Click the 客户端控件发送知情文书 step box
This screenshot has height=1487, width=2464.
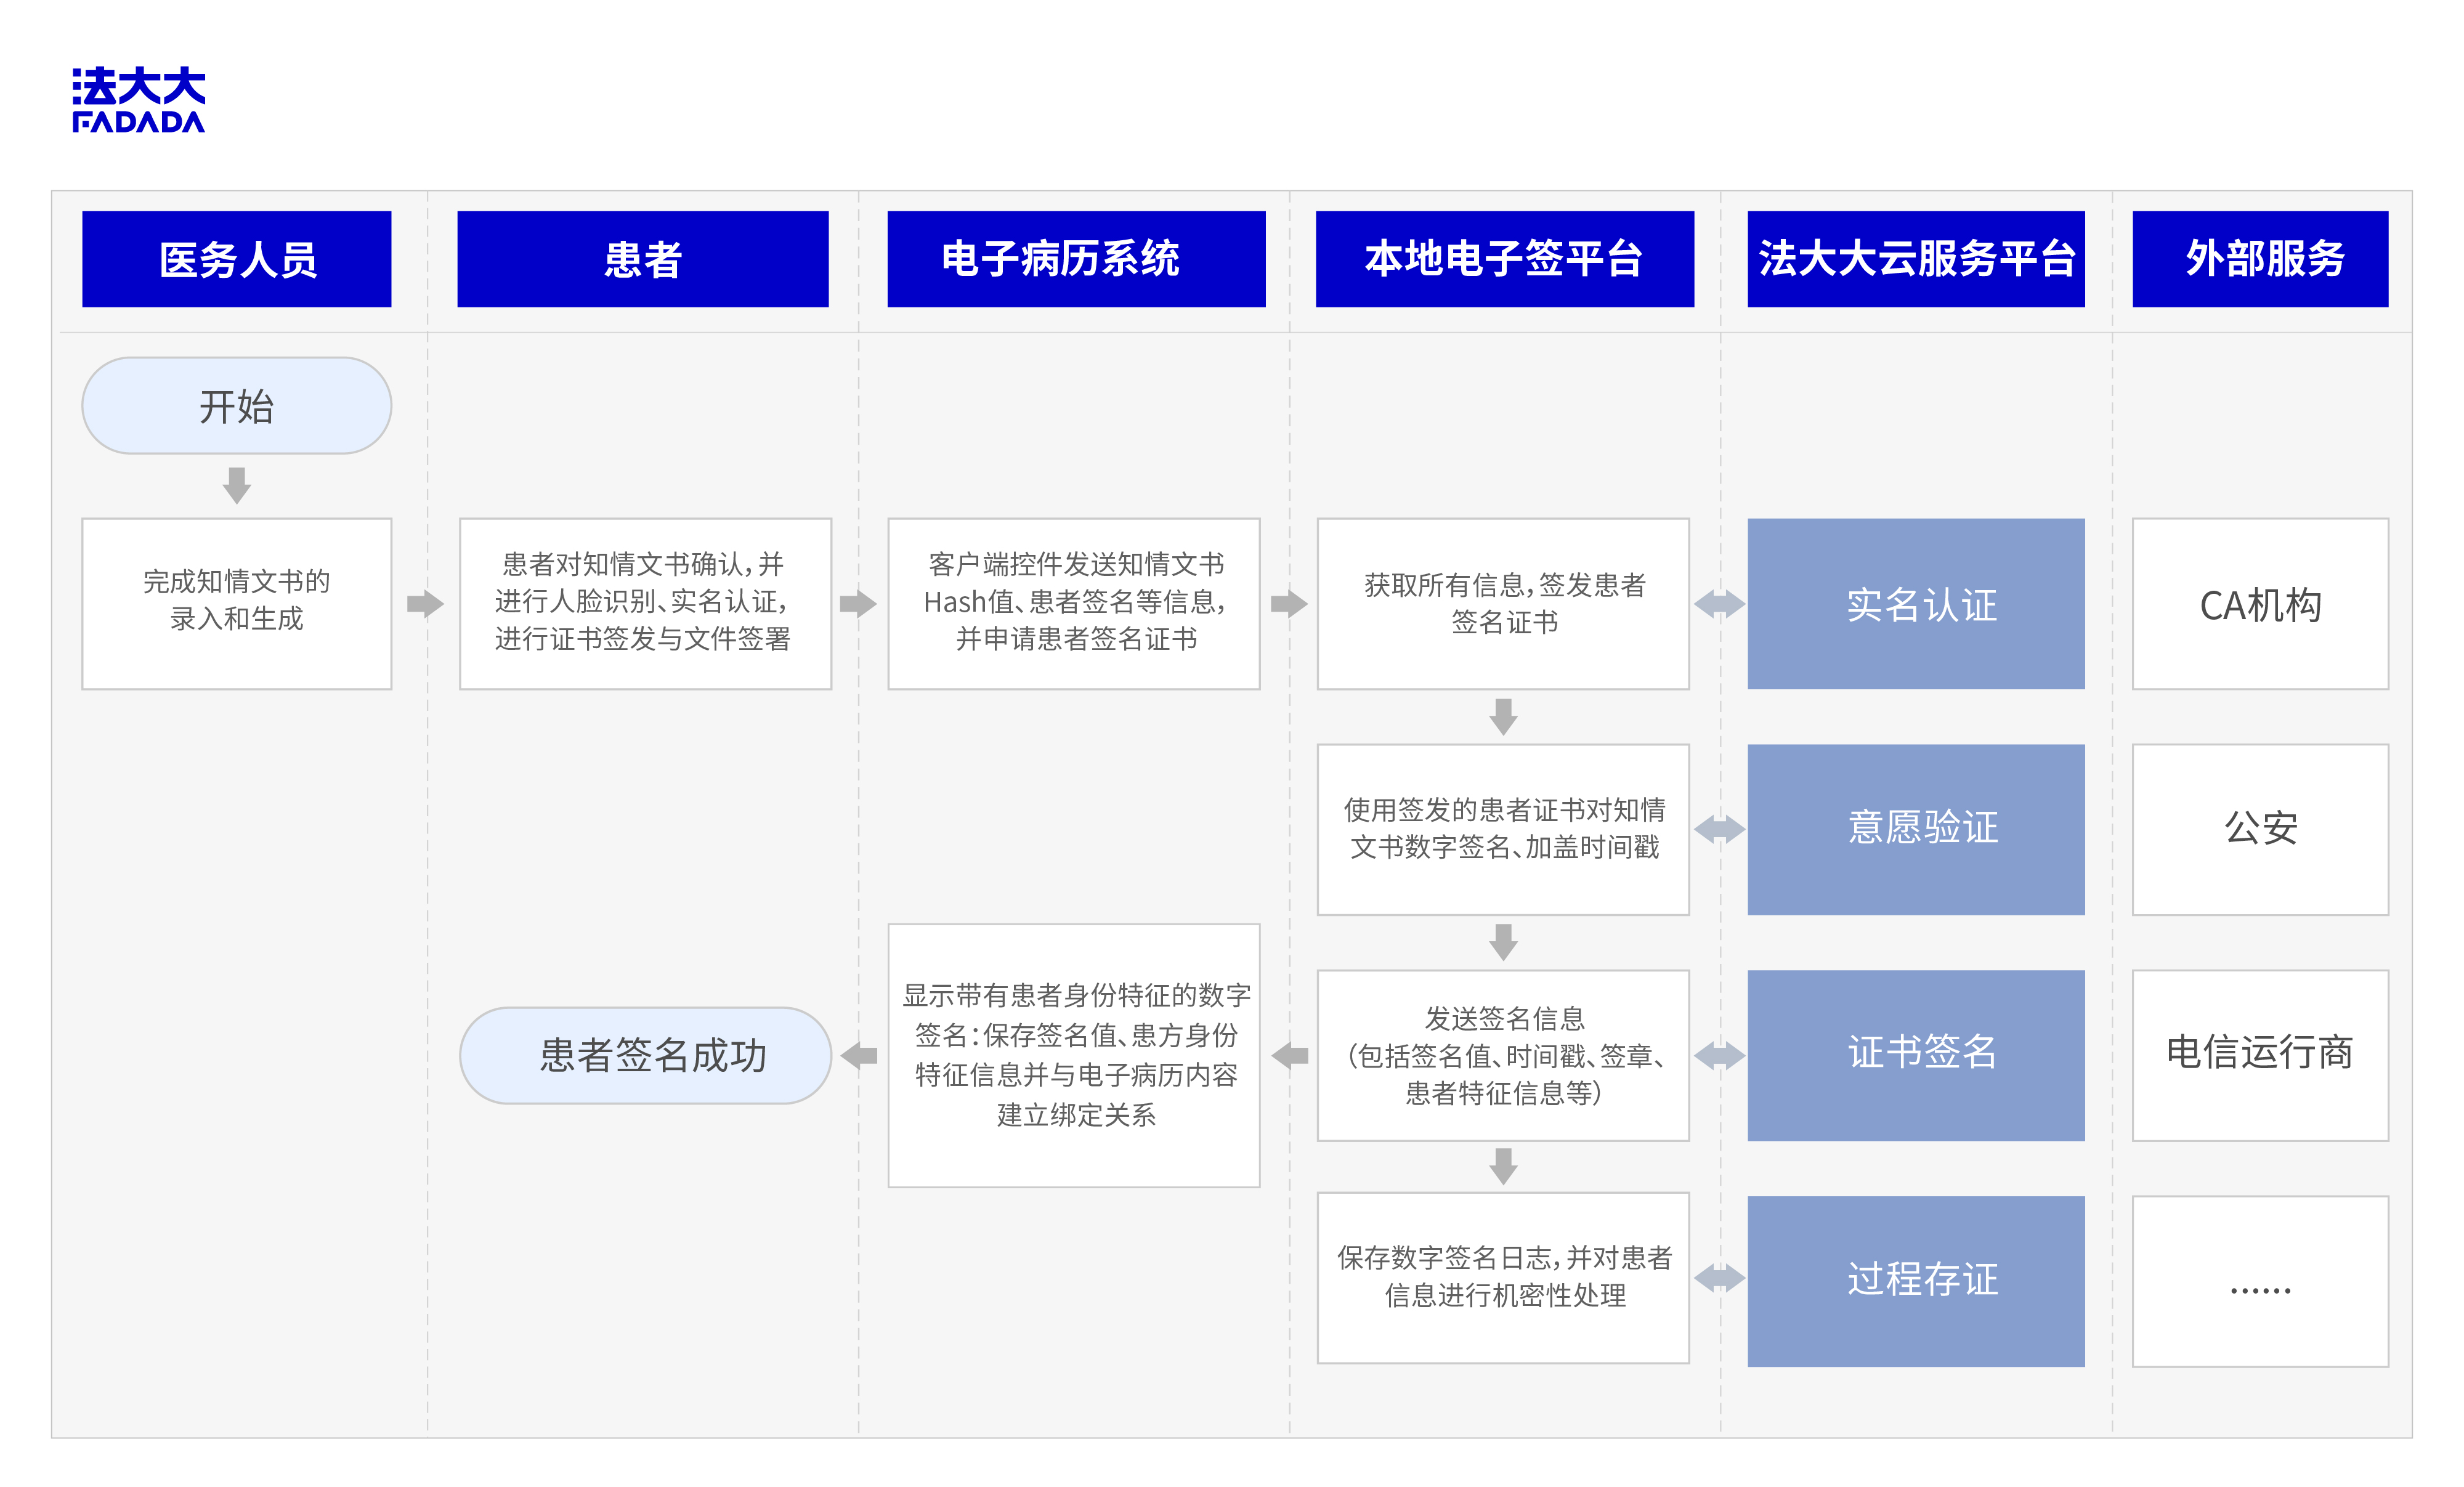pos(1073,603)
